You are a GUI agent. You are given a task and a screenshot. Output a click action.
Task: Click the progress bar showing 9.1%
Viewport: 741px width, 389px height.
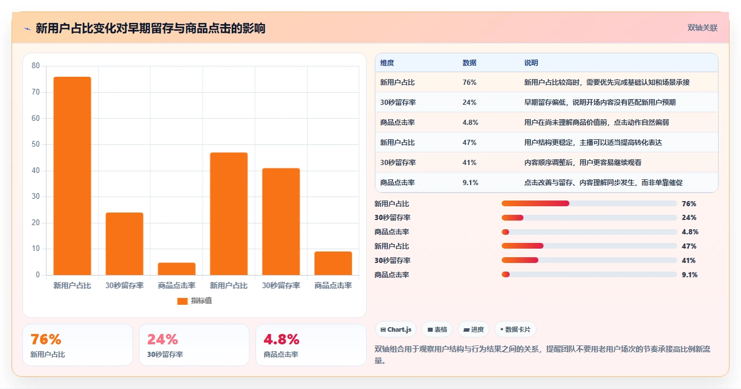(x=589, y=275)
